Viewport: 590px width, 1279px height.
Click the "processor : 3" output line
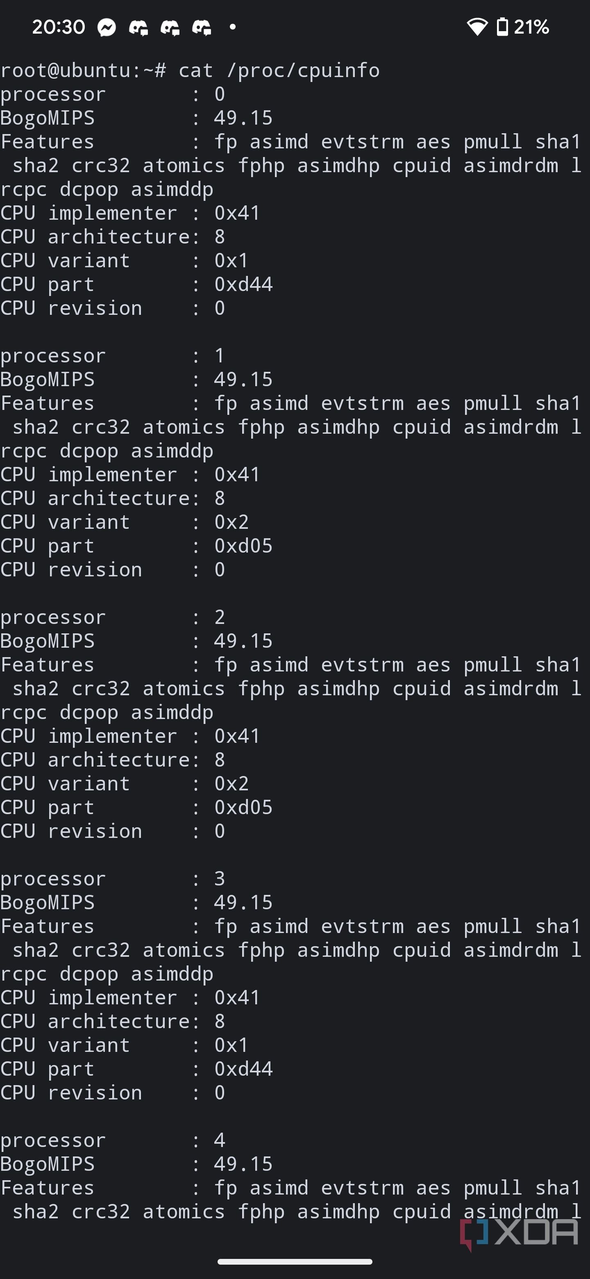coord(113,879)
